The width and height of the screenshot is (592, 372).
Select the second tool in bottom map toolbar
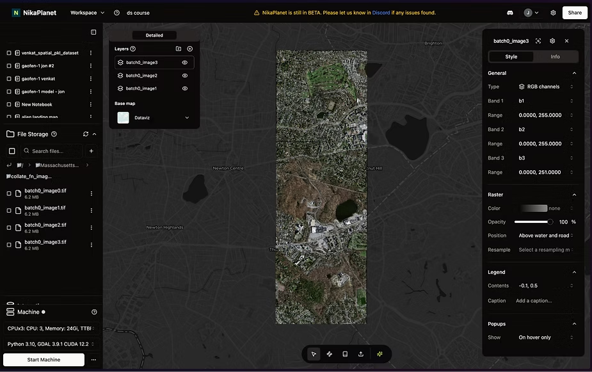[329, 354]
